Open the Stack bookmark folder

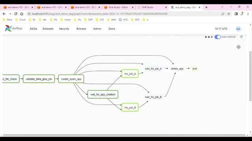pos(7,20)
